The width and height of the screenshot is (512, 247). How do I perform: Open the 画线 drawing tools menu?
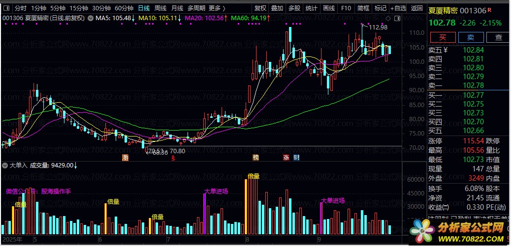click(x=329, y=8)
